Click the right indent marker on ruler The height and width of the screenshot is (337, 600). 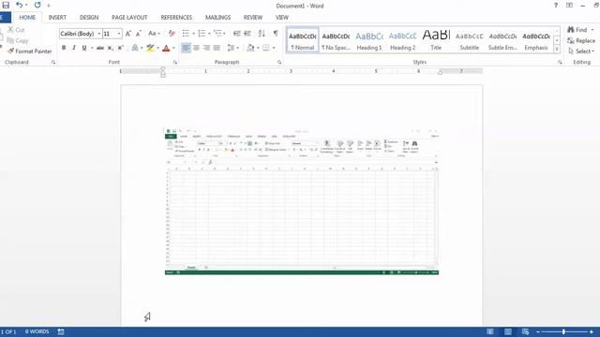click(x=440, y=73)
